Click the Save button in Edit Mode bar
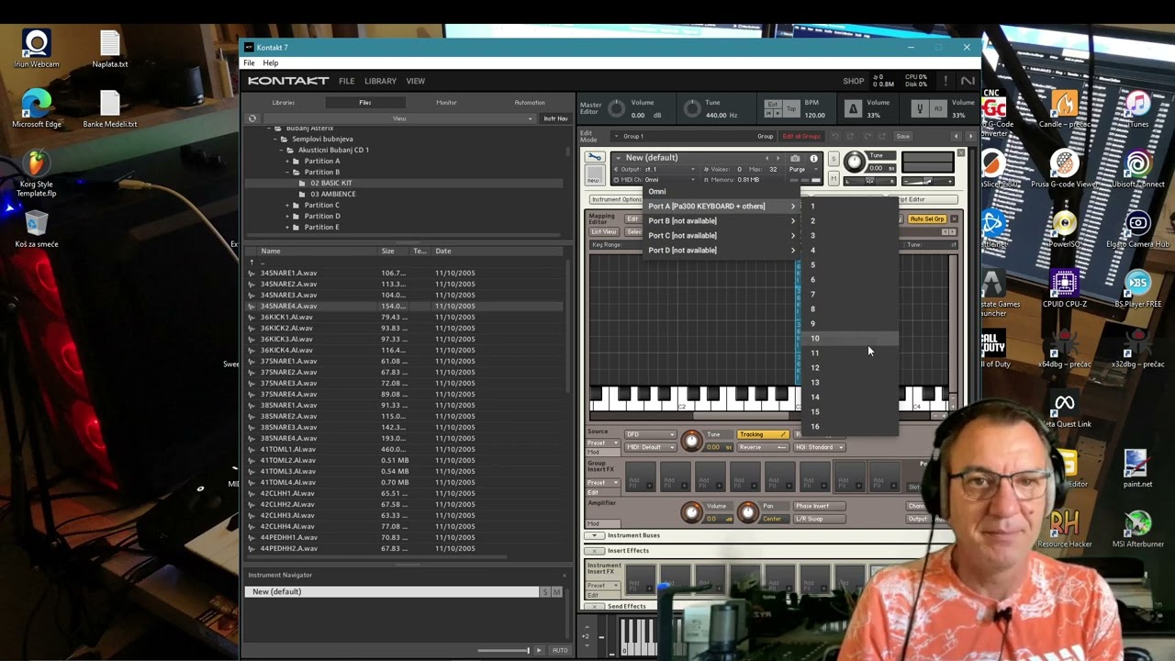 pyautogui.click(x=903, y=136)
